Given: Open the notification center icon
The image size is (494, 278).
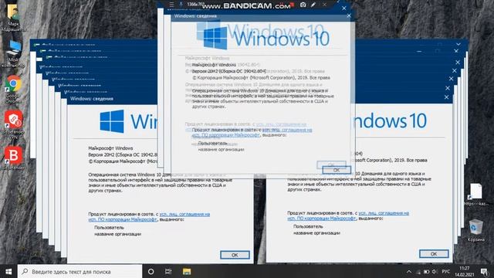Looking at the screenshot, I should click(484, 272).
